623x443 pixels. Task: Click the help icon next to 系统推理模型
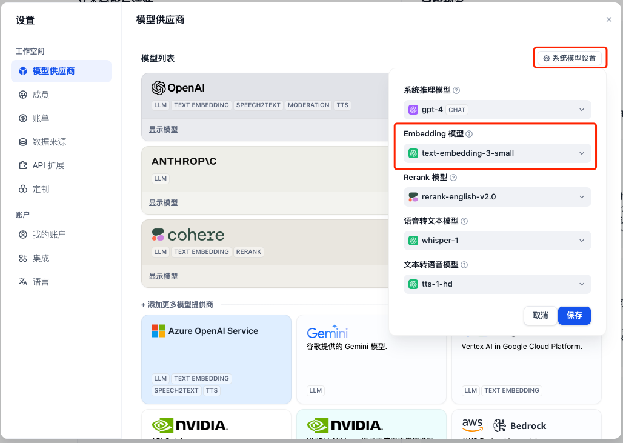point(456,90)
